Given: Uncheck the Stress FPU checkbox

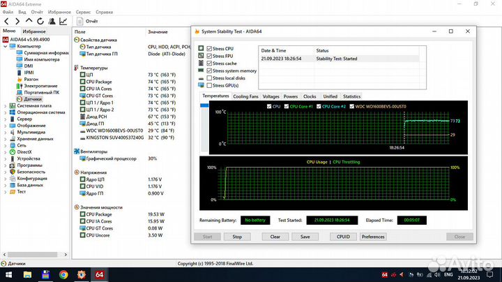Looking at the screenshot, I should pyautogui.click(x=209, y=56).
